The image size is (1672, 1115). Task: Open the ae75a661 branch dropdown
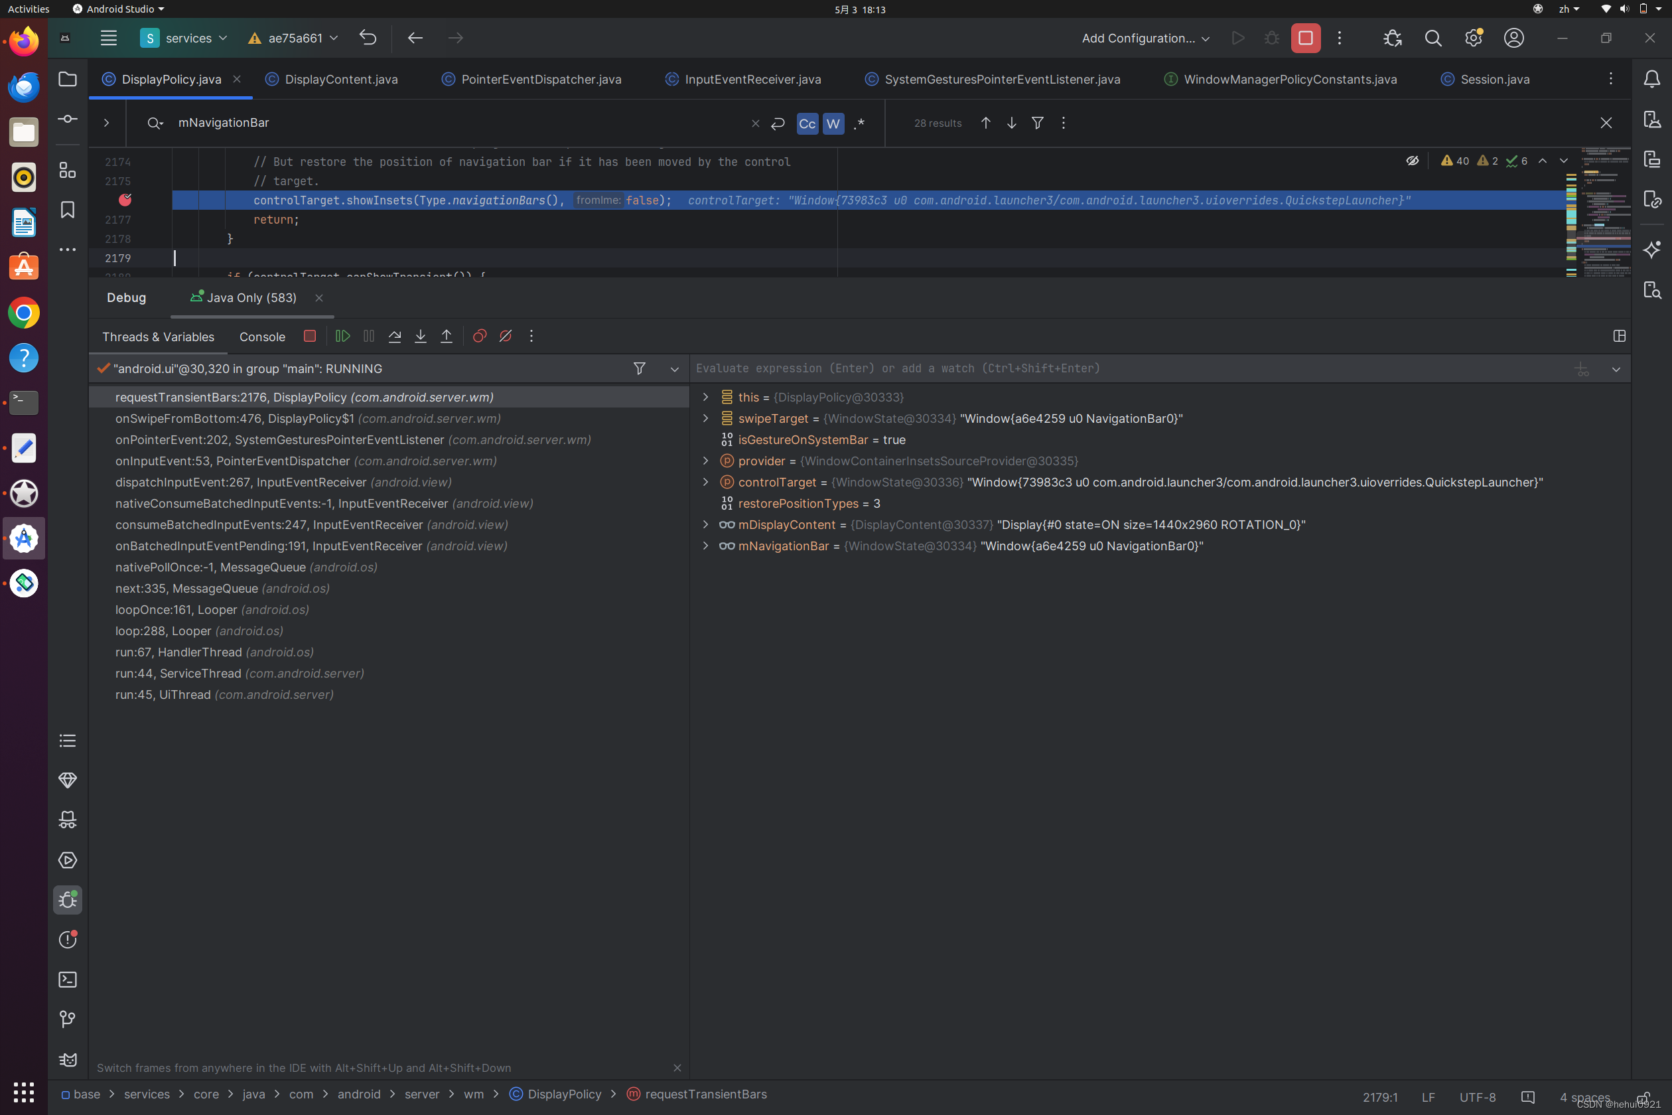[293, 38]
